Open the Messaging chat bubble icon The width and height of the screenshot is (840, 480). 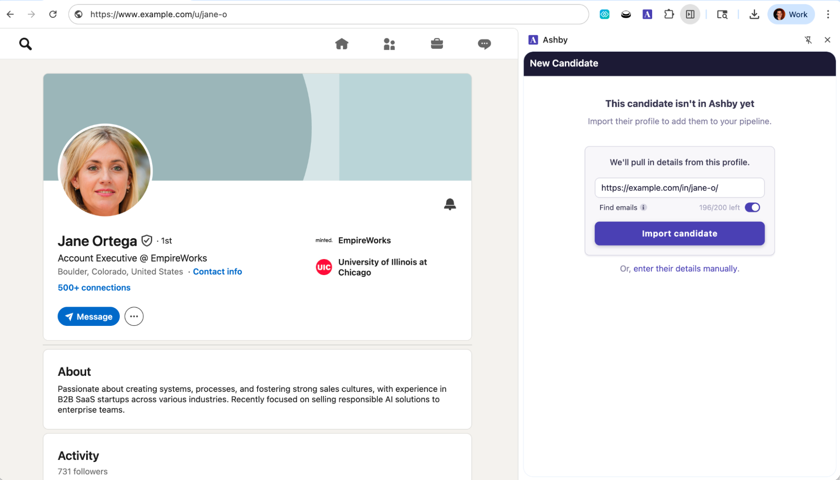point(484,44)
